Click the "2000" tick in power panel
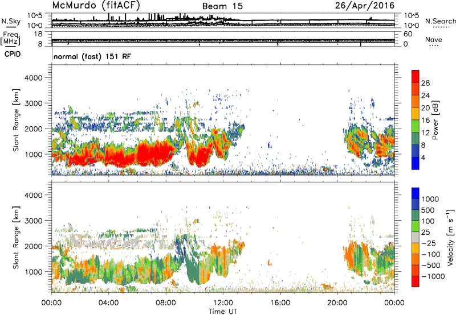 (33, 129)
